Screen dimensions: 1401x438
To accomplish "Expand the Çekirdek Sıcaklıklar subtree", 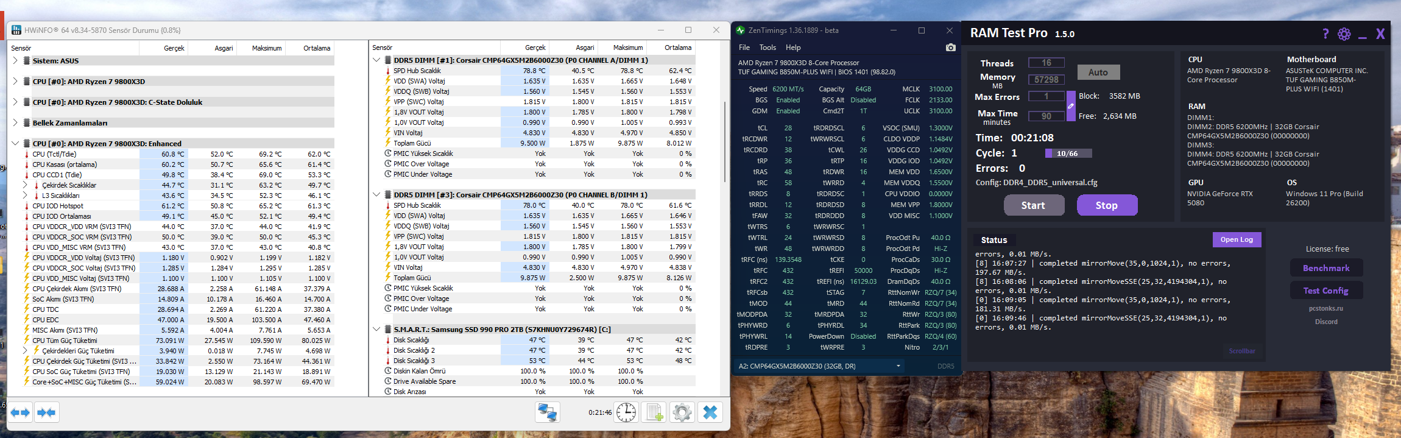I will coord(25,185).
